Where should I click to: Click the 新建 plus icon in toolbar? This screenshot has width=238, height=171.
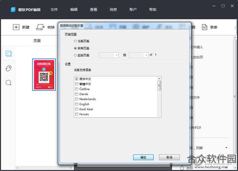(16, 27)
